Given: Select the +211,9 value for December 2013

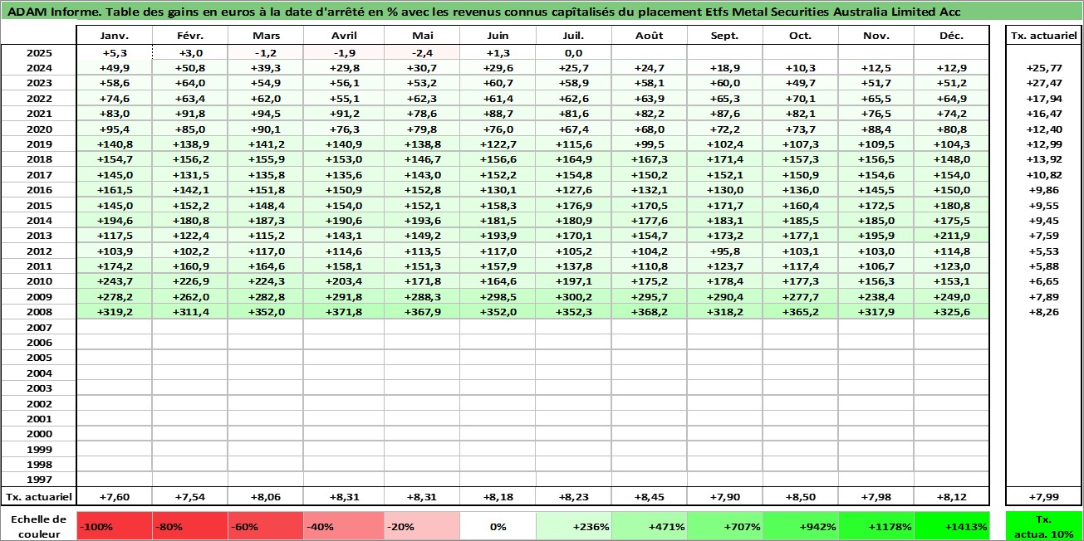Looking at the screenshot, I should (x=952, y=236).
